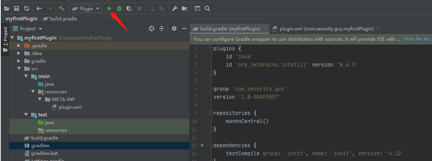The height and width of the screenshot is (161, 432).
Task: Open Search Everywhere magnifier icon
Action: tap(207, 9)
